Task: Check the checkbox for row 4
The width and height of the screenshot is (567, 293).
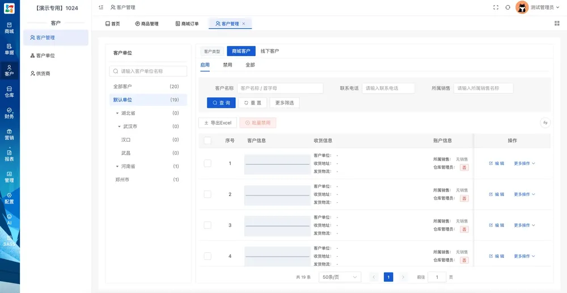Action: (x=208, y=256)
